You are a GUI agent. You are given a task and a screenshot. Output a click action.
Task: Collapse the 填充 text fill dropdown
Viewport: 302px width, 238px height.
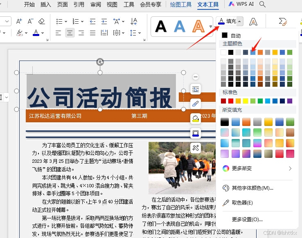239,21
